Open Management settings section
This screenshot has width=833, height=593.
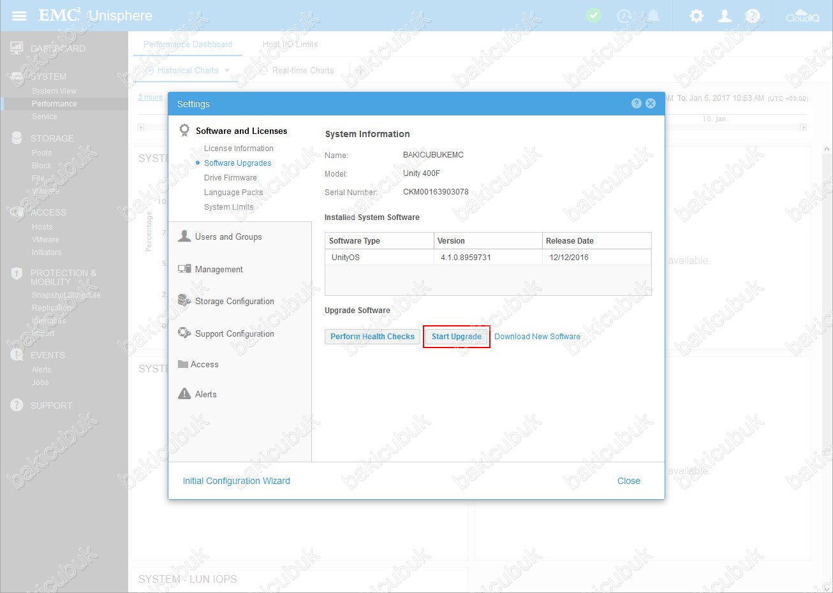pyautogui.click(x=219, y=269)
